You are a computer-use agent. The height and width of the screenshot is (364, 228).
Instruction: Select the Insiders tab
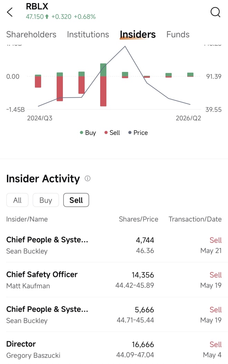pyautogui.click(x=137, y=35)
